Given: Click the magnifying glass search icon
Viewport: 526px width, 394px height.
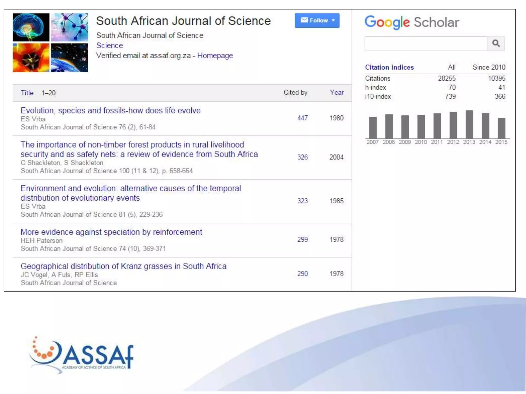Looking at the screenshot, I should click(496, 44).
